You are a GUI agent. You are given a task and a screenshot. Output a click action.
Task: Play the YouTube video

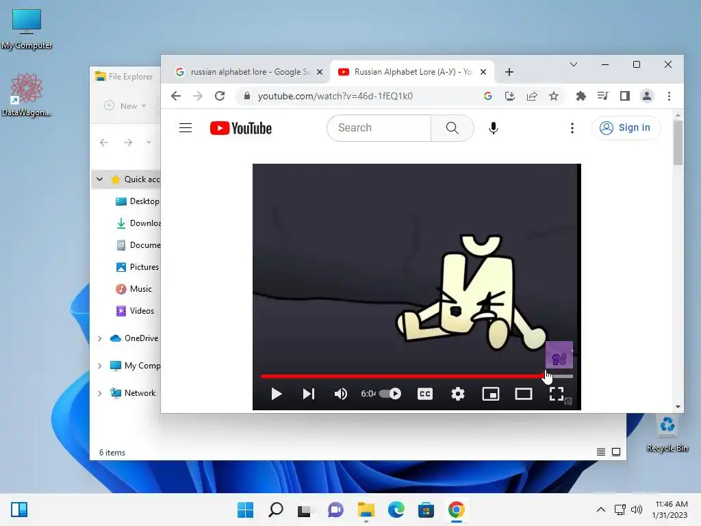277,394
